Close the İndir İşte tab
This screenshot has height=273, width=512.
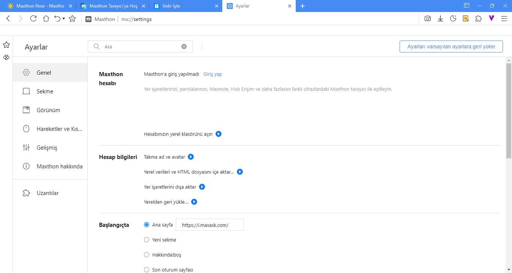217,6
